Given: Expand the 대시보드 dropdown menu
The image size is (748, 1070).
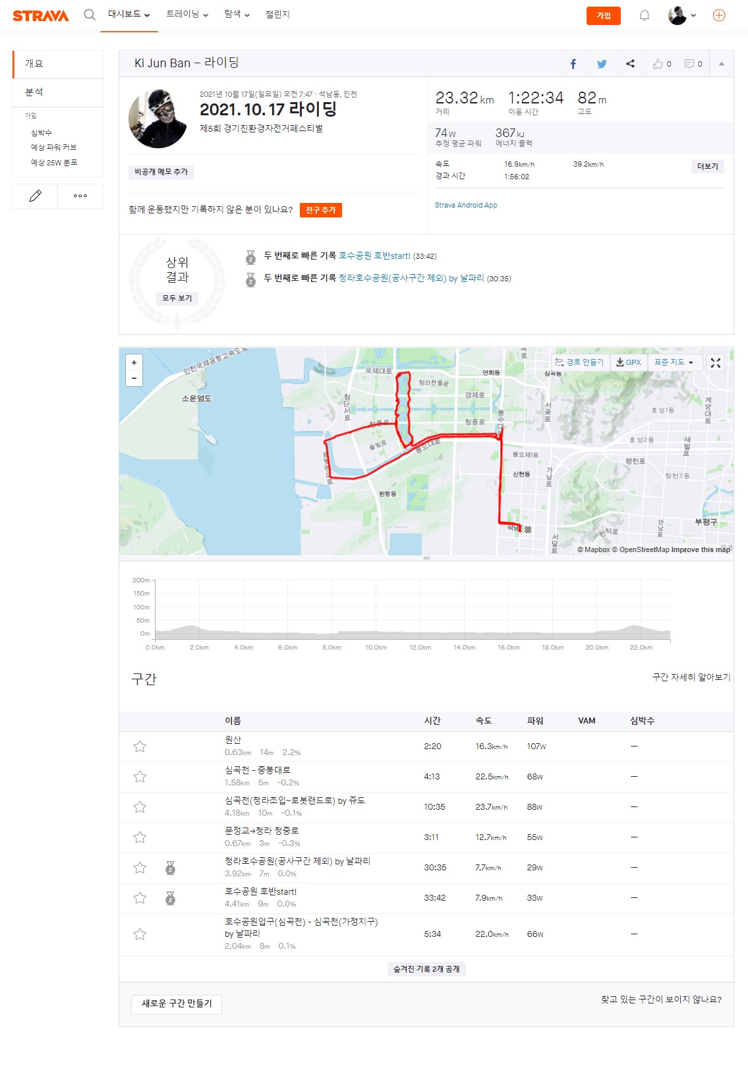Looking at the screenshot, I should (129, 14).
